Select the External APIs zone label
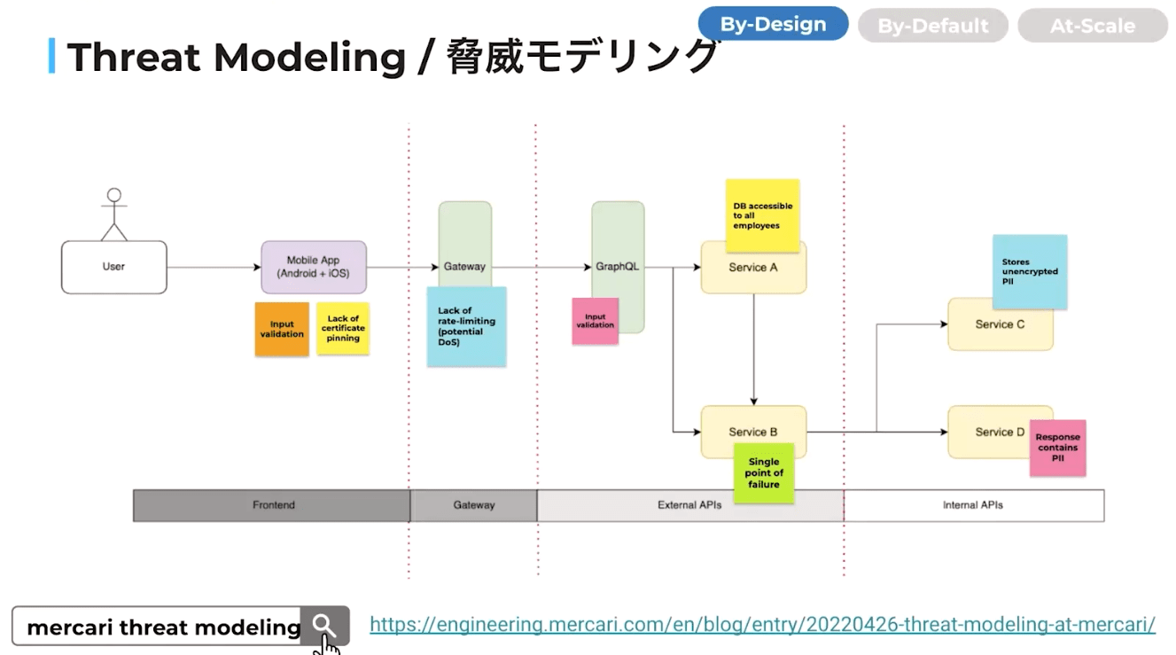Viewport: 1176px width, 655px height. [689, 505]
